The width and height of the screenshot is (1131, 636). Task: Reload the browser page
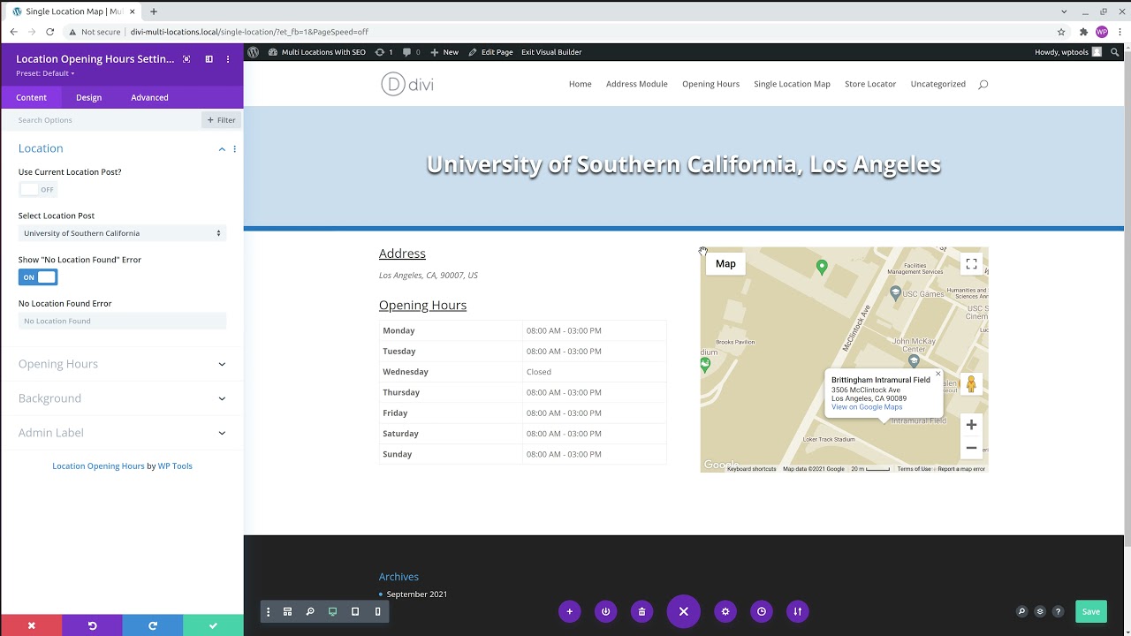(49, 32)
